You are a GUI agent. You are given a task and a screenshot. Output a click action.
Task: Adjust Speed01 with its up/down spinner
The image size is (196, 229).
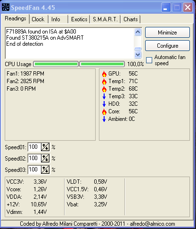45,147
